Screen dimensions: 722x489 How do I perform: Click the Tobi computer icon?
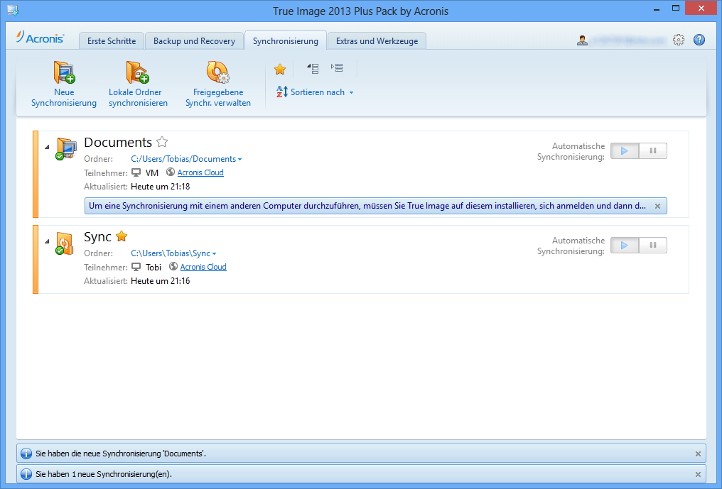(136, 267)
